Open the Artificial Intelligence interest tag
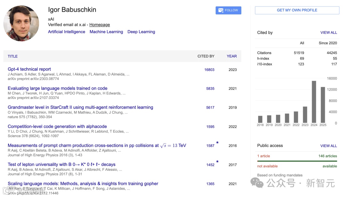Screen dimensions: 346x197 click(x=66, y=32)
